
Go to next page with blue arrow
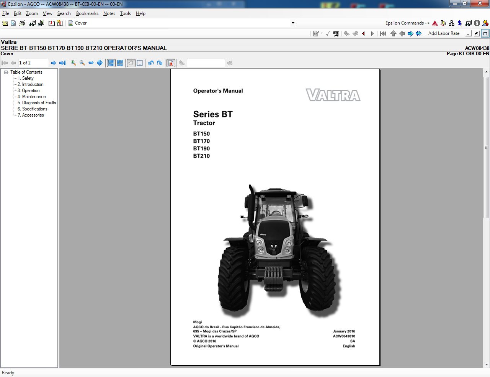pyautogui.click(x=54, y=63)
